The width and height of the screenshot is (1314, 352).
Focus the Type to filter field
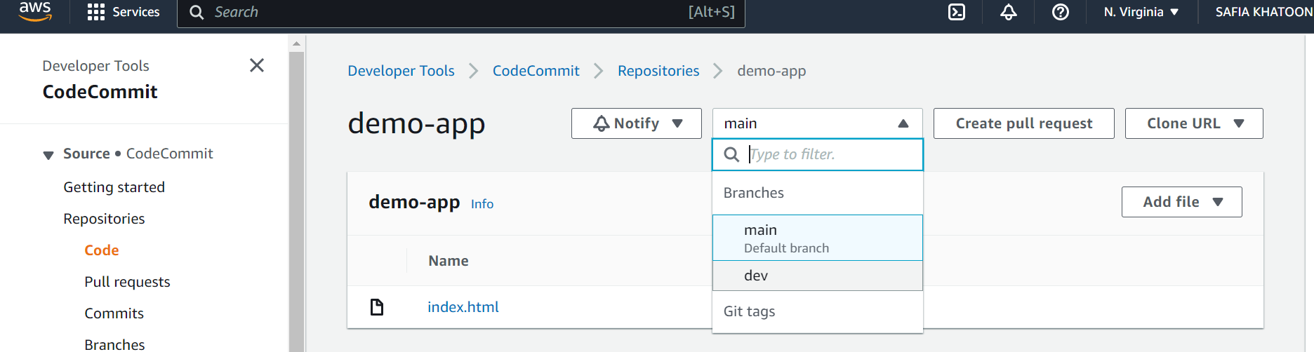click(818, 154)
